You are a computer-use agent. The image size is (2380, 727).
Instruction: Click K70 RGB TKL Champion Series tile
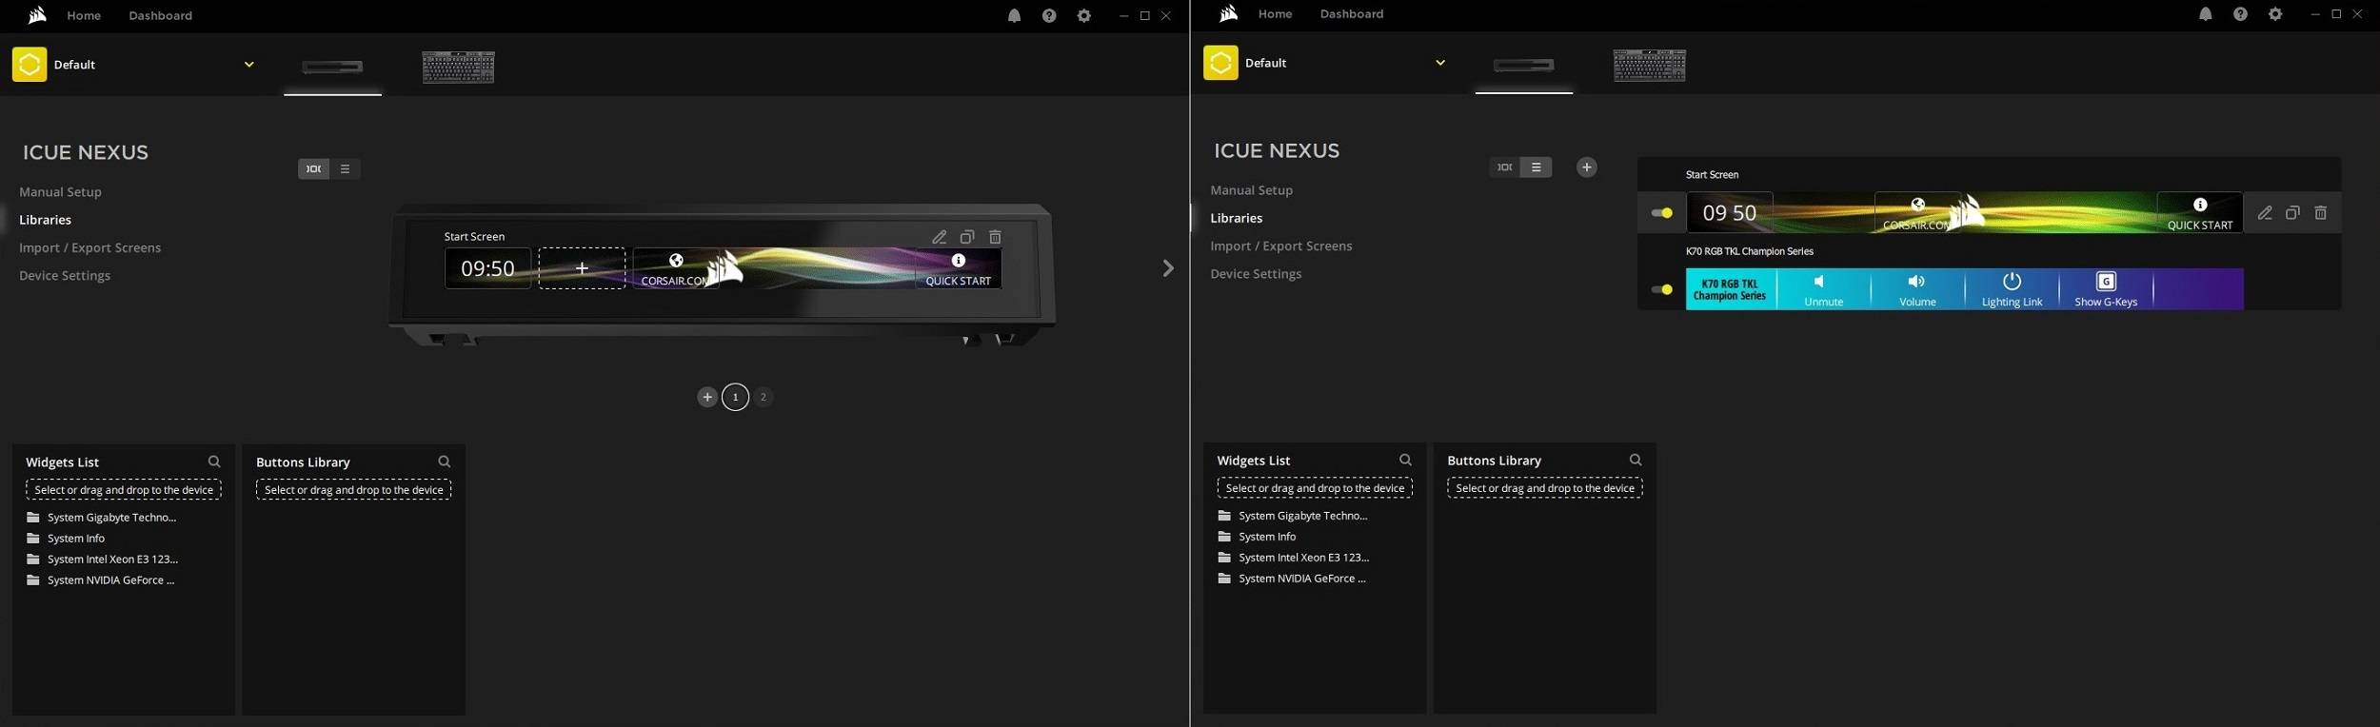coord(1730,289)
